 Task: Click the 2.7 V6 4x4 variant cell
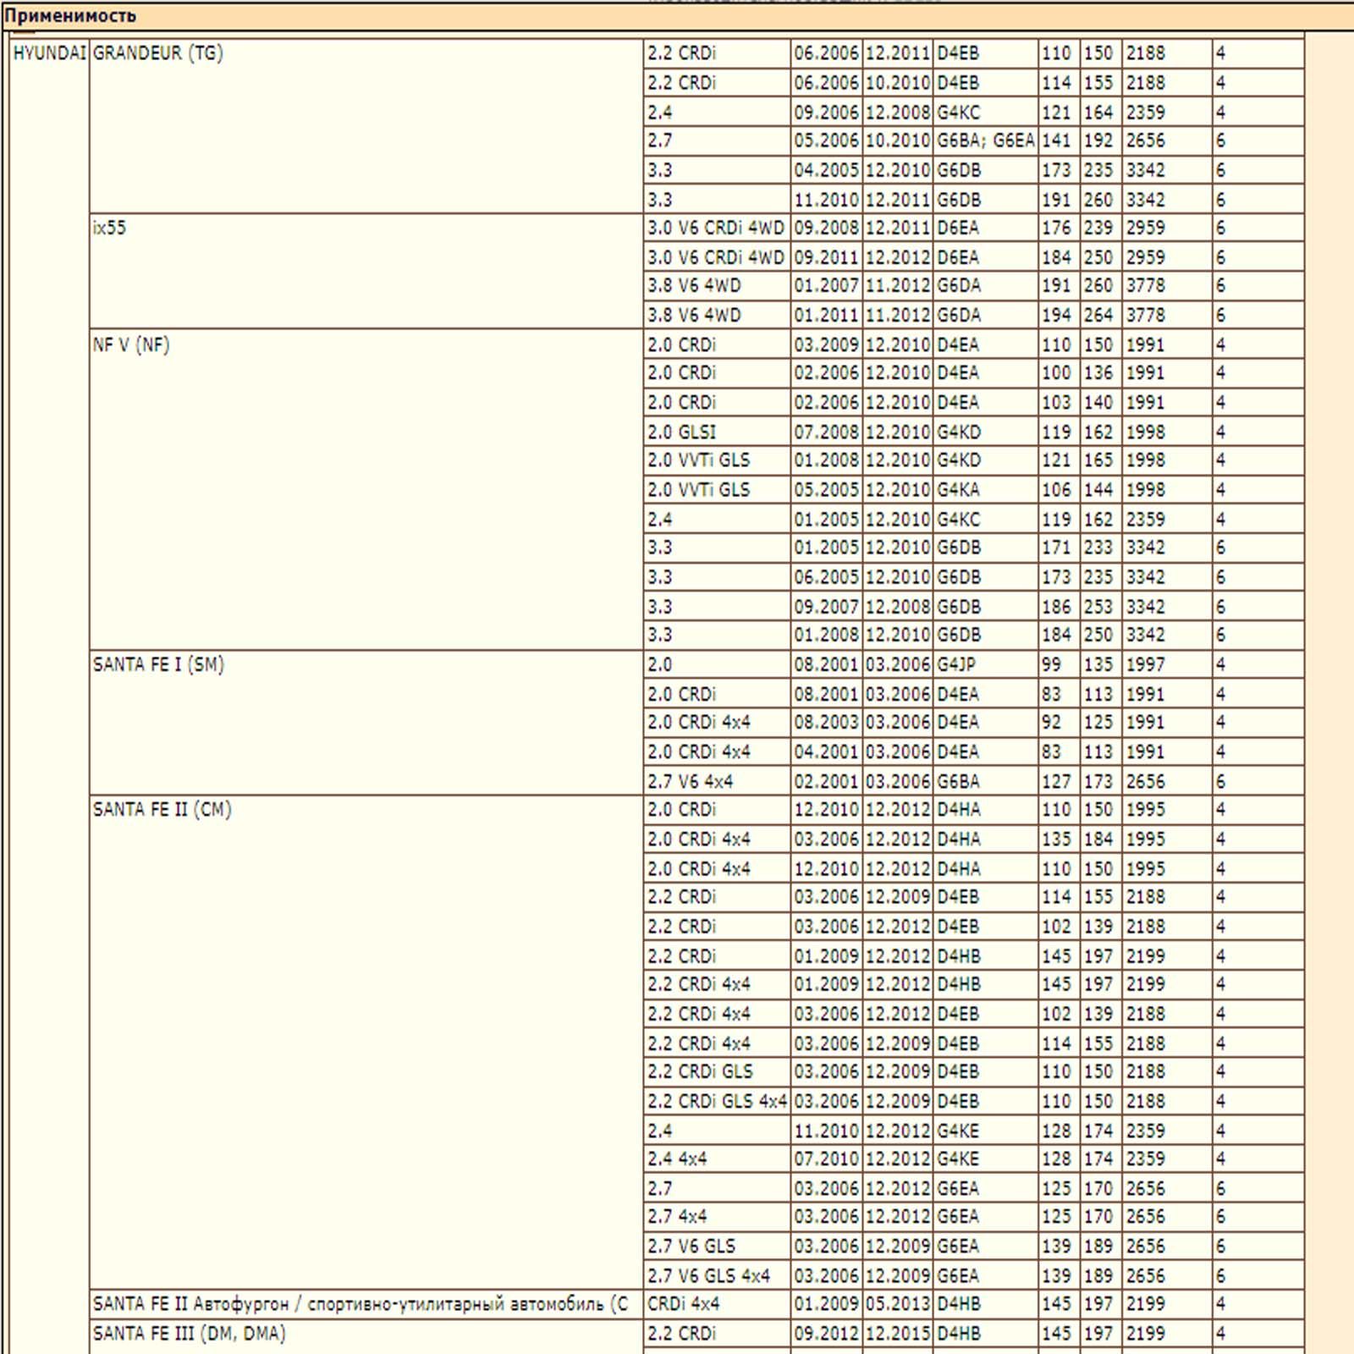pyautogui.click(x=691, y=782)
